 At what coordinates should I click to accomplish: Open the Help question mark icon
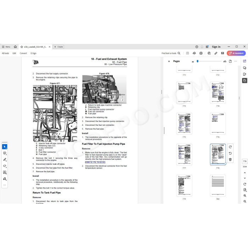coord(197,47)
